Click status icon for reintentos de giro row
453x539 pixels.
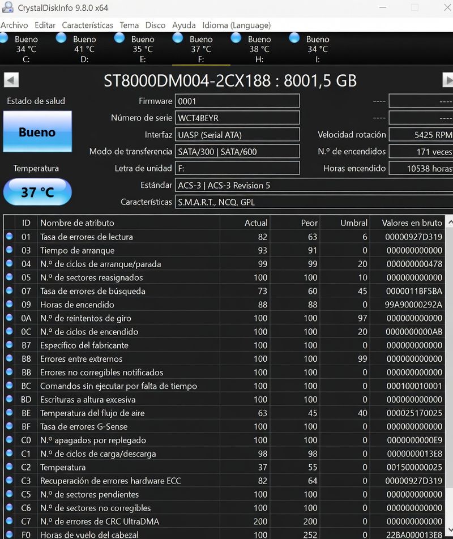[9, 318]
